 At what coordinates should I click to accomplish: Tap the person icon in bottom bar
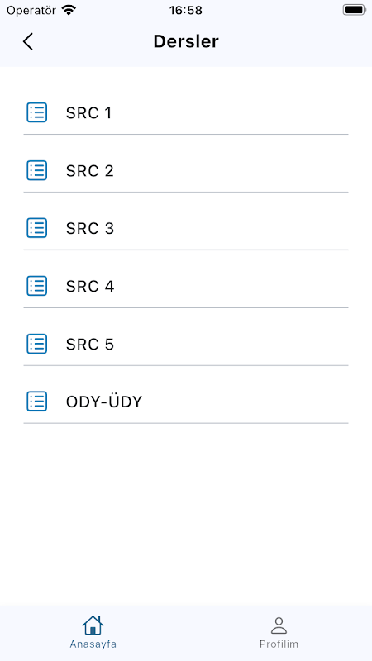pos(279,625)
